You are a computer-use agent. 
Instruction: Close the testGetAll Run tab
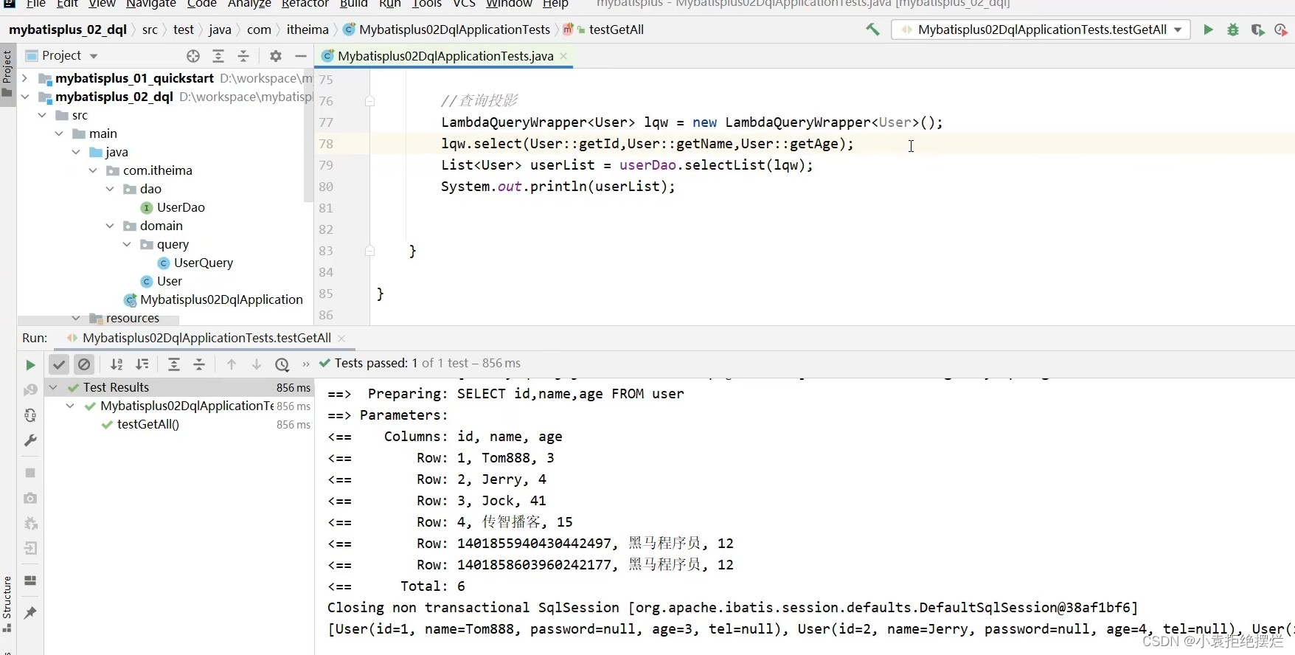[x=341, y=338]
